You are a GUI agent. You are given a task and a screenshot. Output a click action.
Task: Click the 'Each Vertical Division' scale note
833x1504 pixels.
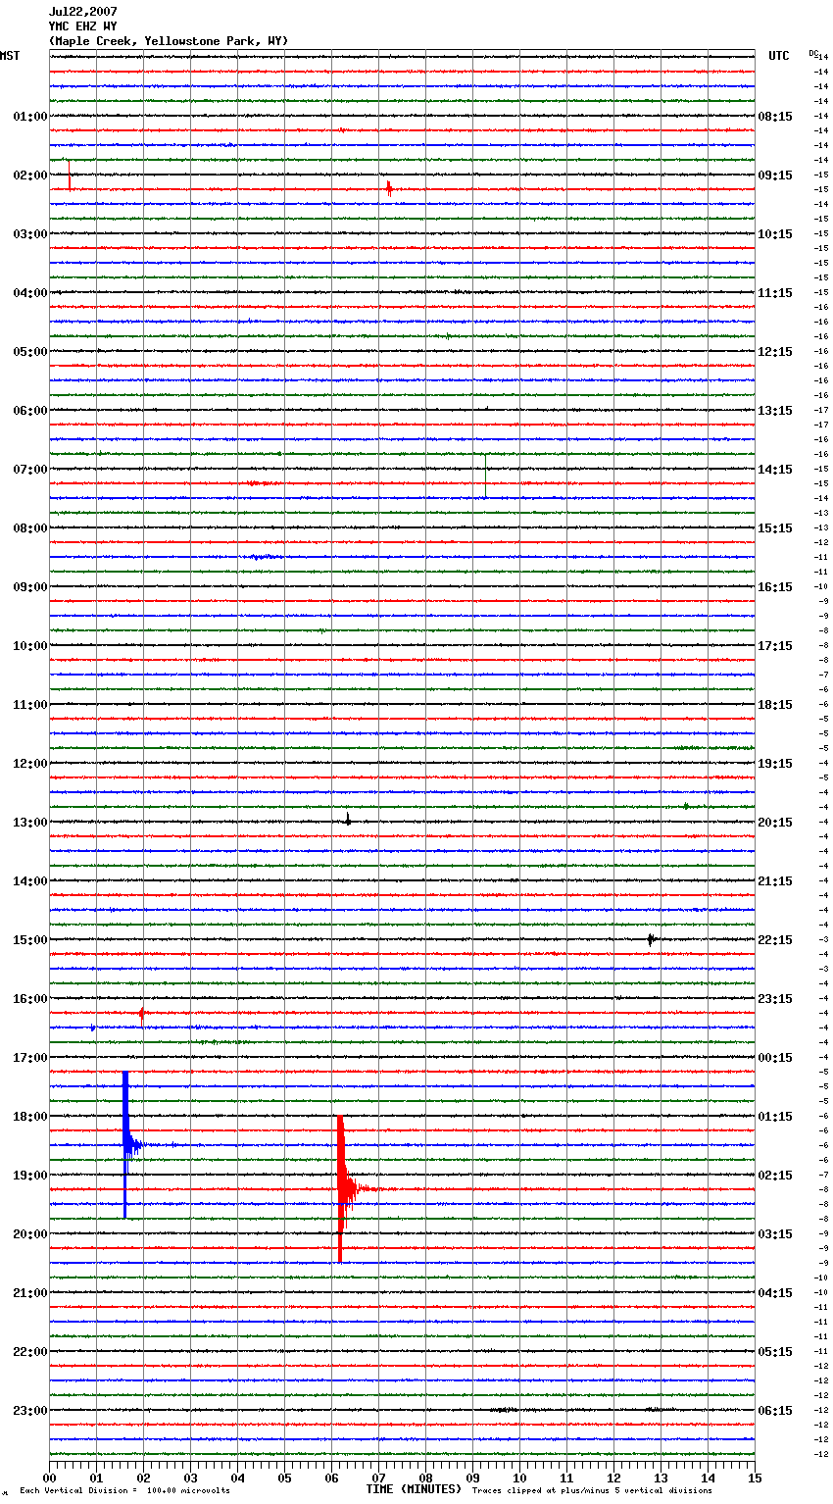click(x=124, y=1491)
